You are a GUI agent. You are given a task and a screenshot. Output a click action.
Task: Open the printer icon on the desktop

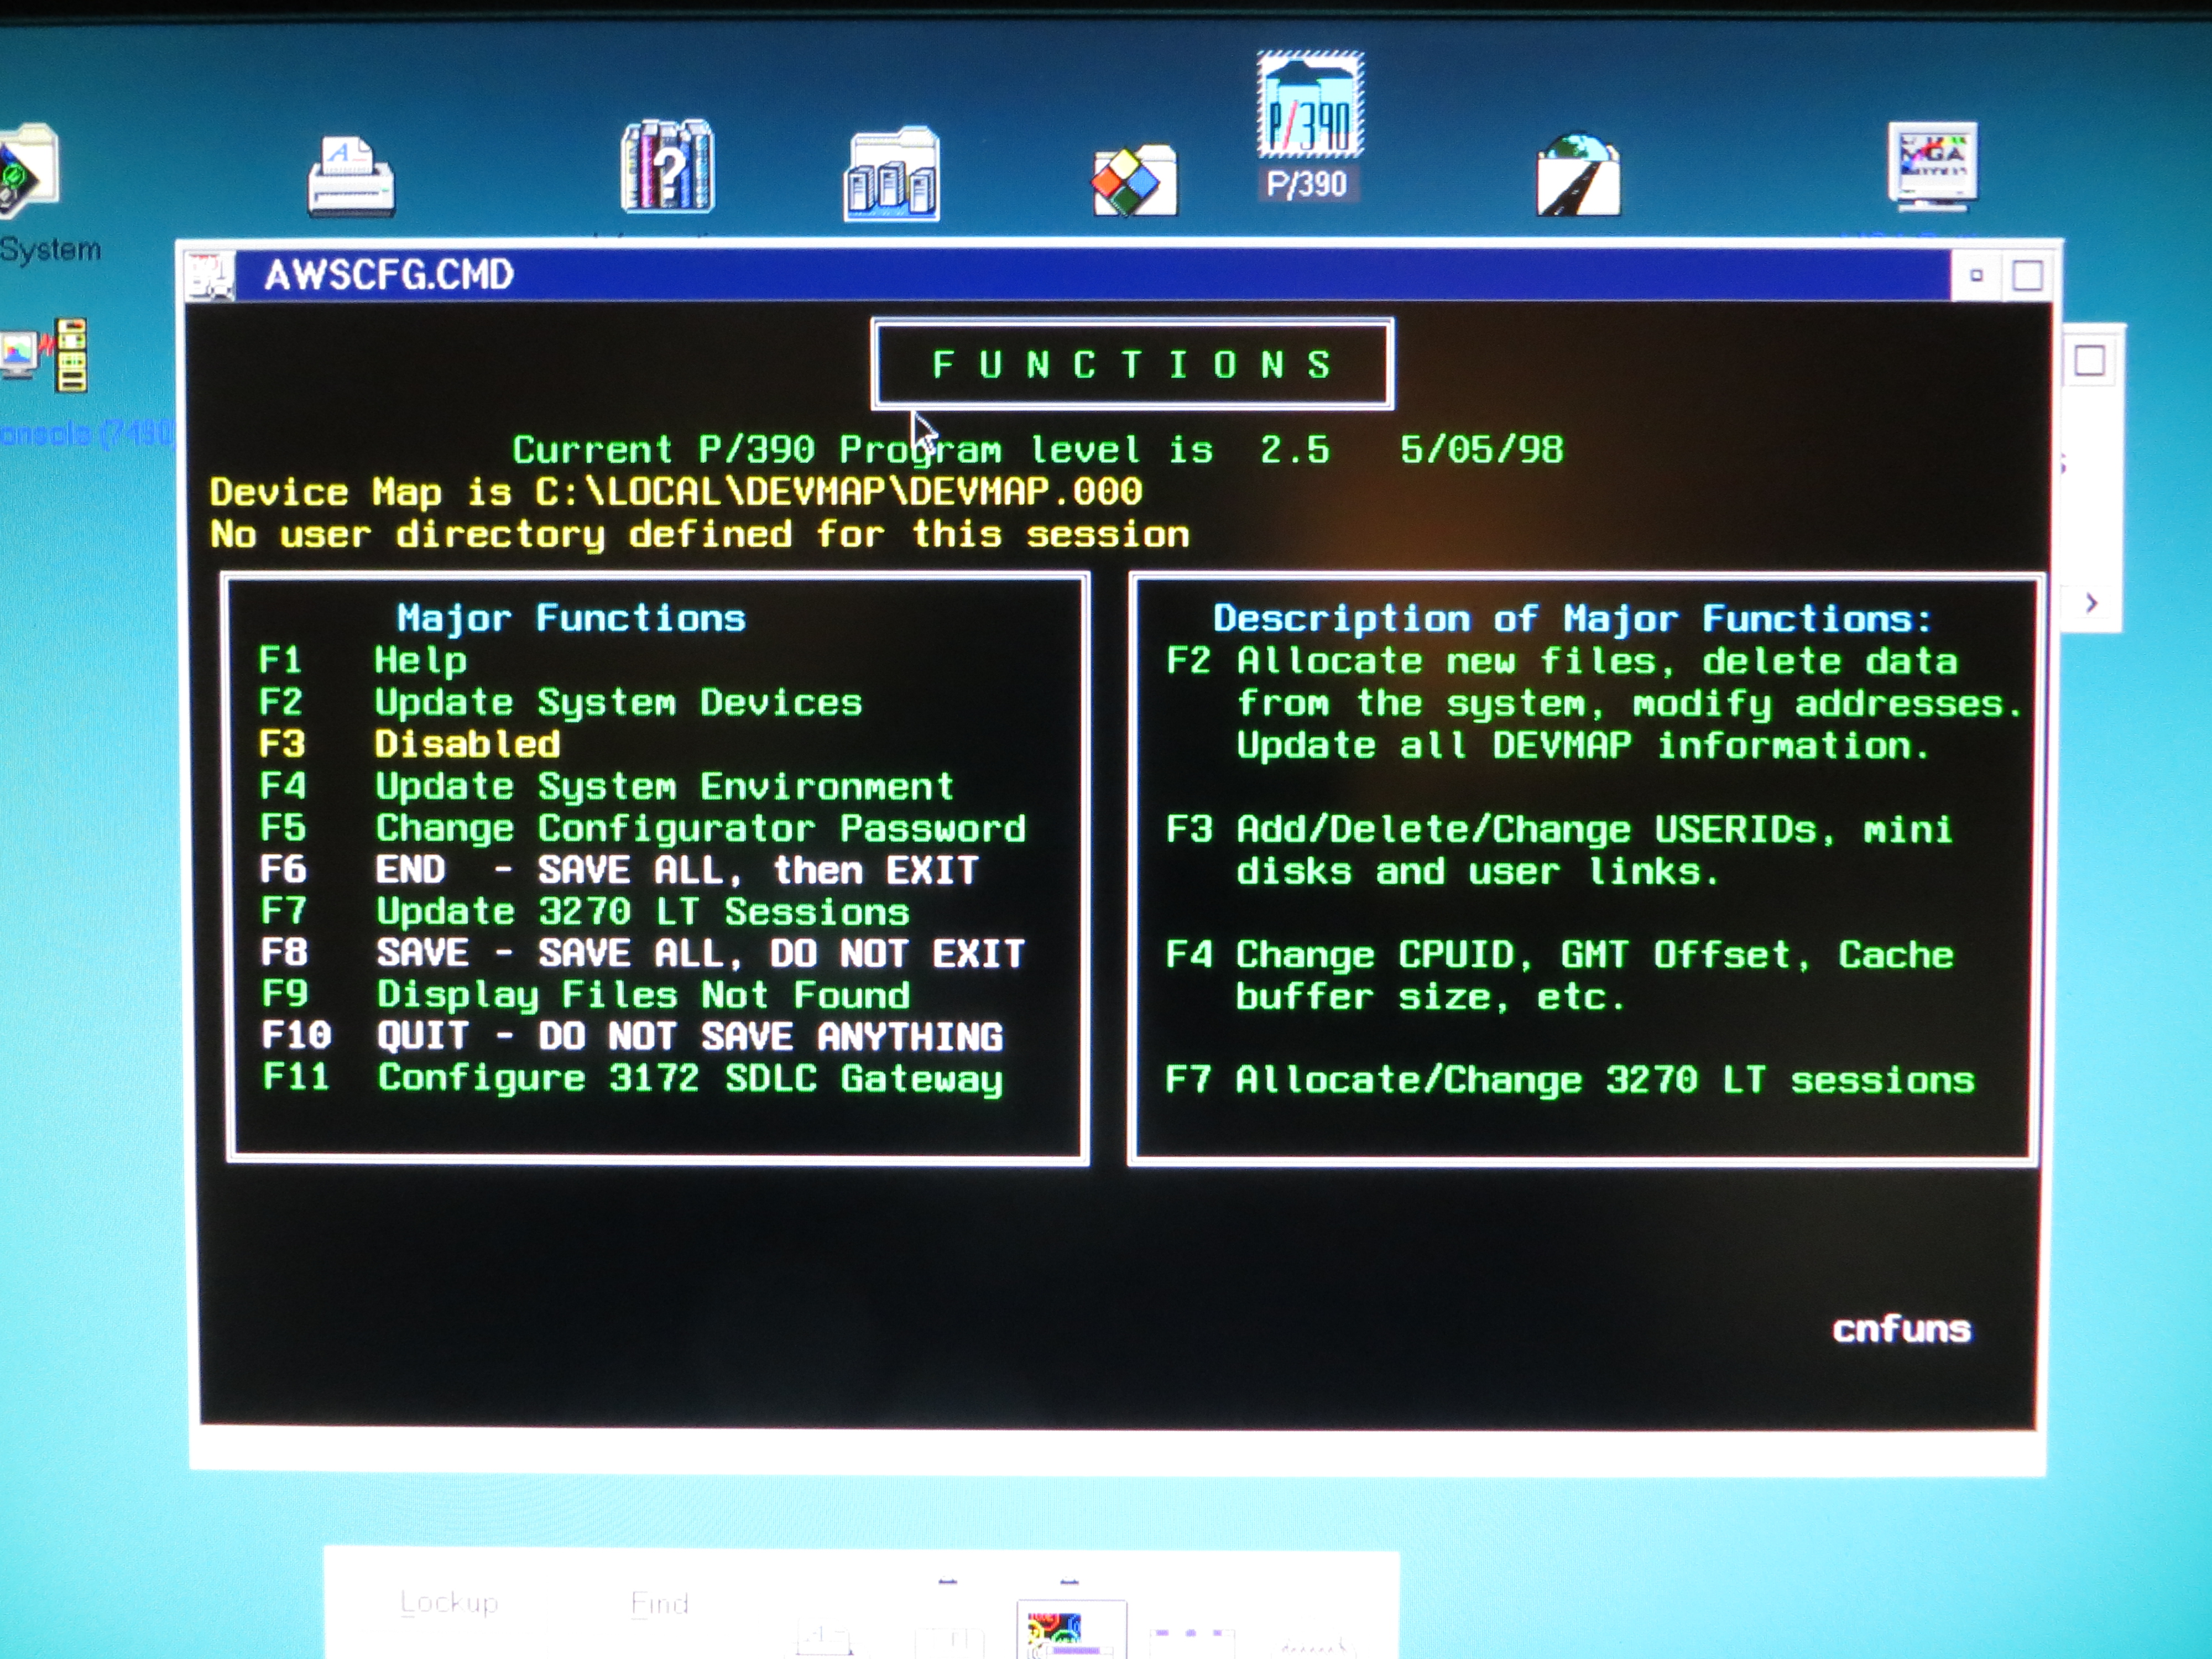[x=350, y=178]
